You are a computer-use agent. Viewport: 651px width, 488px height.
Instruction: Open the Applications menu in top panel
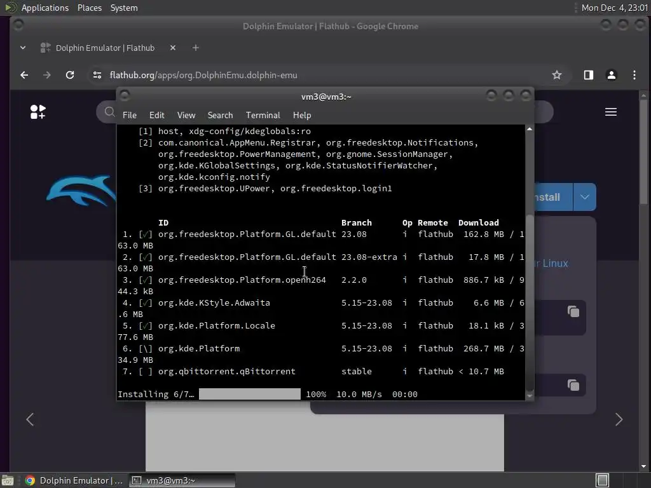point(45,8)
